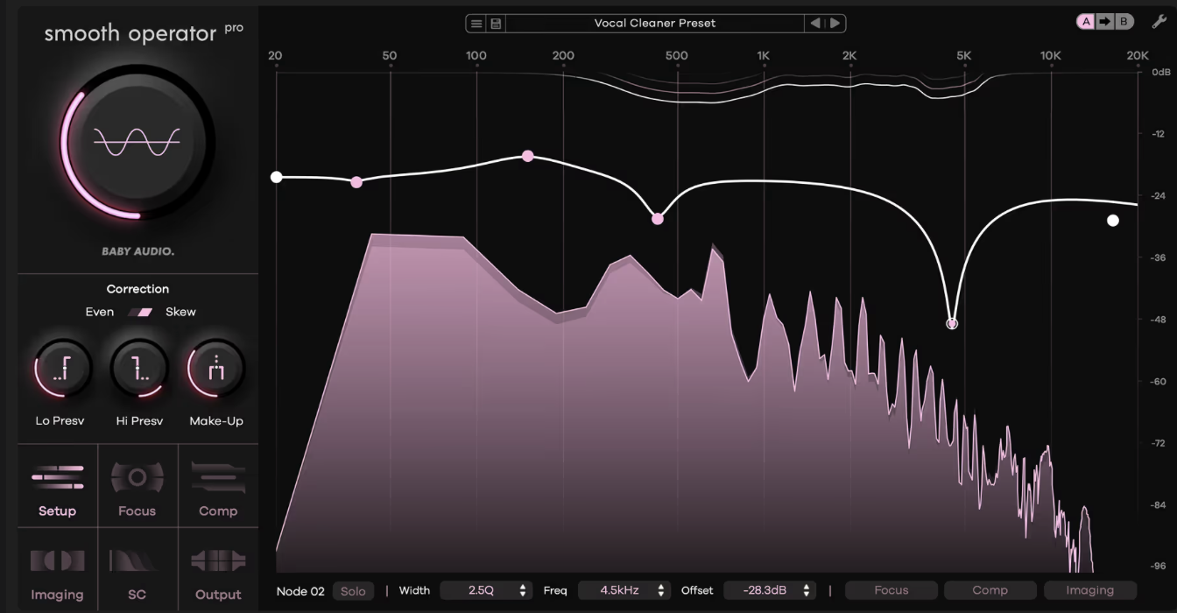Go to next preset arrow
Image resolution: width=1177 pixels, height=613 pixels.
coord(835,24)
